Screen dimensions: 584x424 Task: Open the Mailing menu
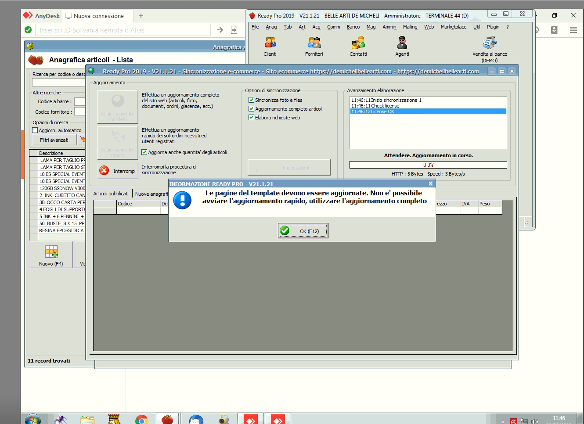(x=410, y=27)
